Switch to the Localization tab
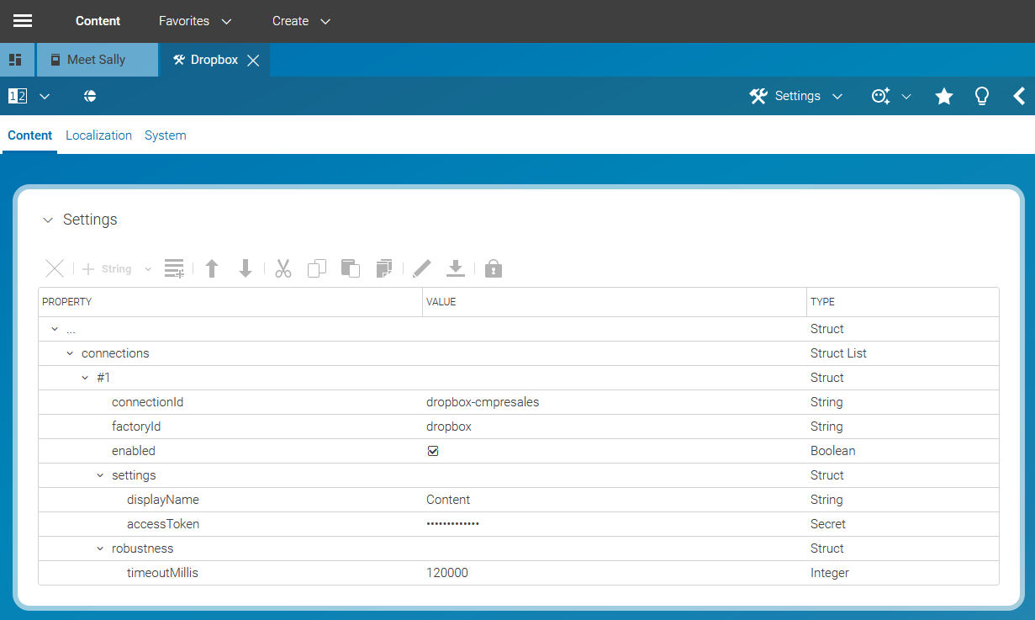The image size is (1035, 620). pos(98,135)
